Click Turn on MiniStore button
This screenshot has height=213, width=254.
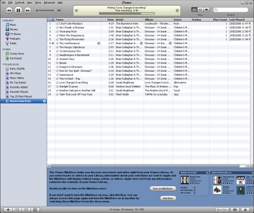point(163,189)
